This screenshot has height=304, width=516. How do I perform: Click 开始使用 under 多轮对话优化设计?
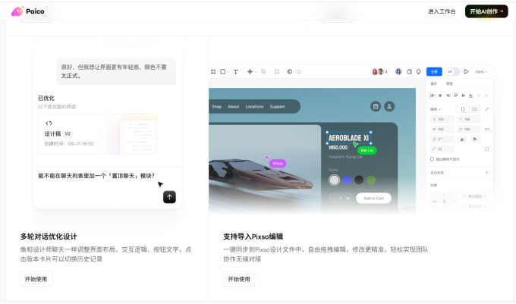(36, 279)
